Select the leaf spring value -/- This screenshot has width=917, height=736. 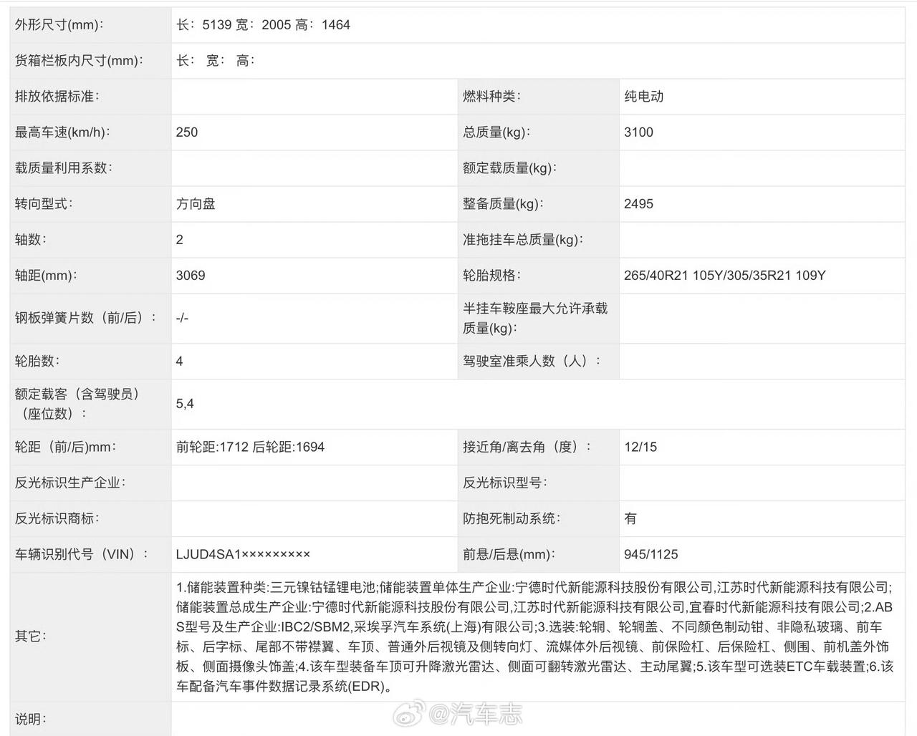tap(182, 318)
